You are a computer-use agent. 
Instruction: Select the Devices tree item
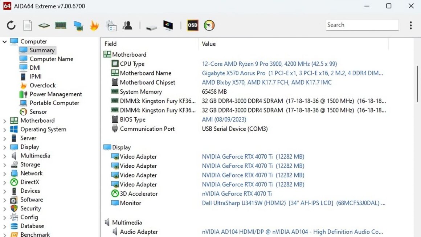coord(30,191)
